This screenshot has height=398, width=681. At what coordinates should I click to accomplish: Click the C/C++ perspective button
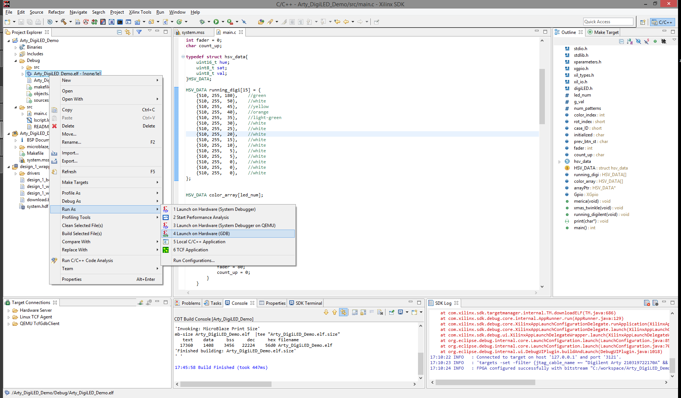[x=663, y=22]
